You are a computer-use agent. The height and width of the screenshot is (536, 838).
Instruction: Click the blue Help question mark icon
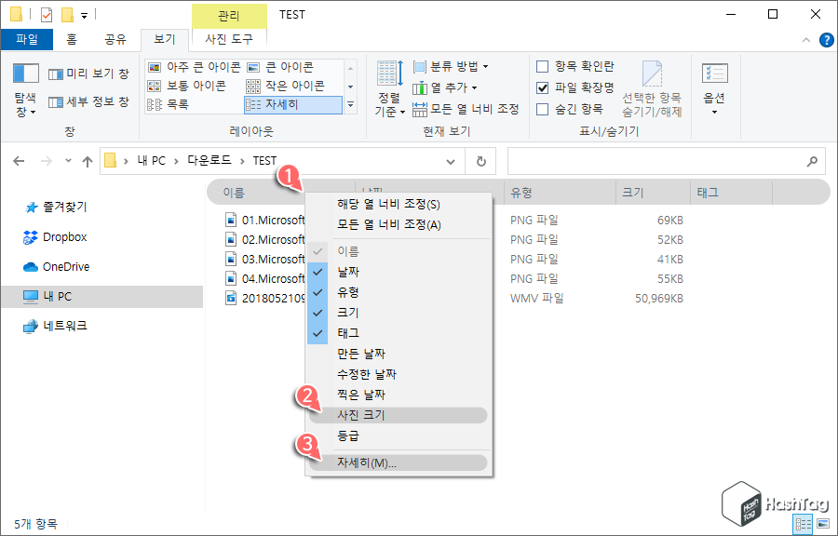click(828, 39)
